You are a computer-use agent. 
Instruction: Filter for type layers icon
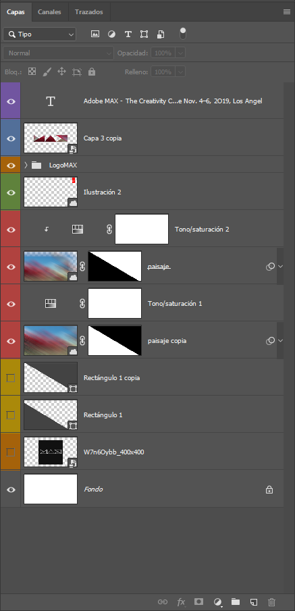click(x=128, y=34)
